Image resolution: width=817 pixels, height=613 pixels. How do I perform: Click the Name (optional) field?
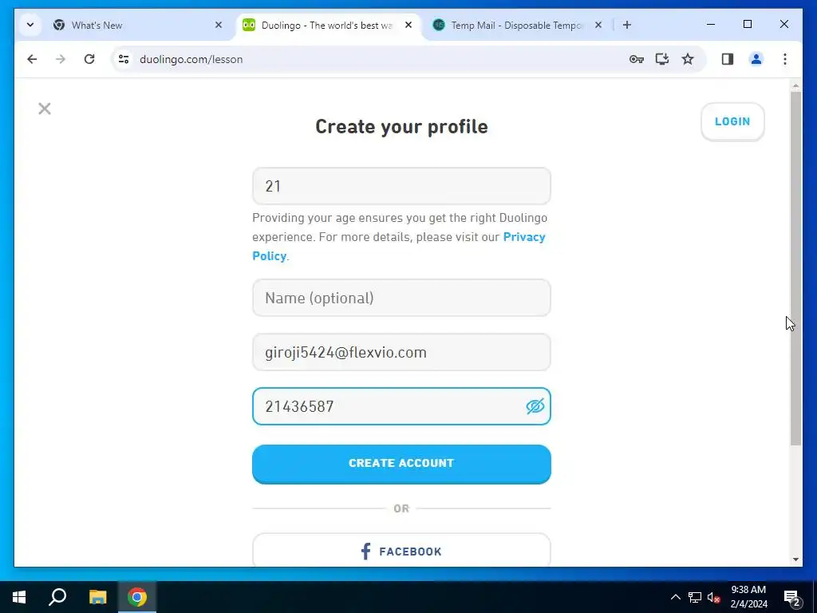[x=401, y=298]
